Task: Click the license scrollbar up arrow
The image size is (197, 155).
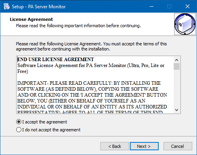Action: click(176, 60)
